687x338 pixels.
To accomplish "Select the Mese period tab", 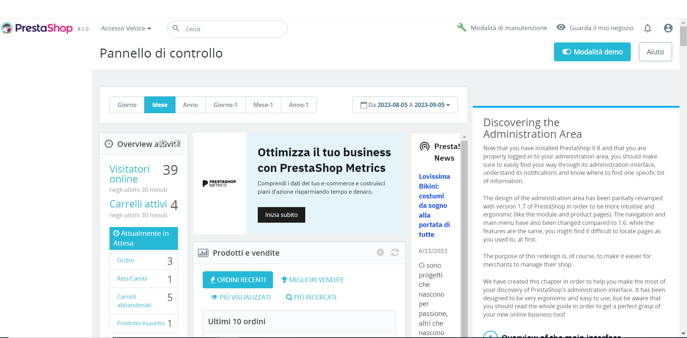I will coord(160,105).
